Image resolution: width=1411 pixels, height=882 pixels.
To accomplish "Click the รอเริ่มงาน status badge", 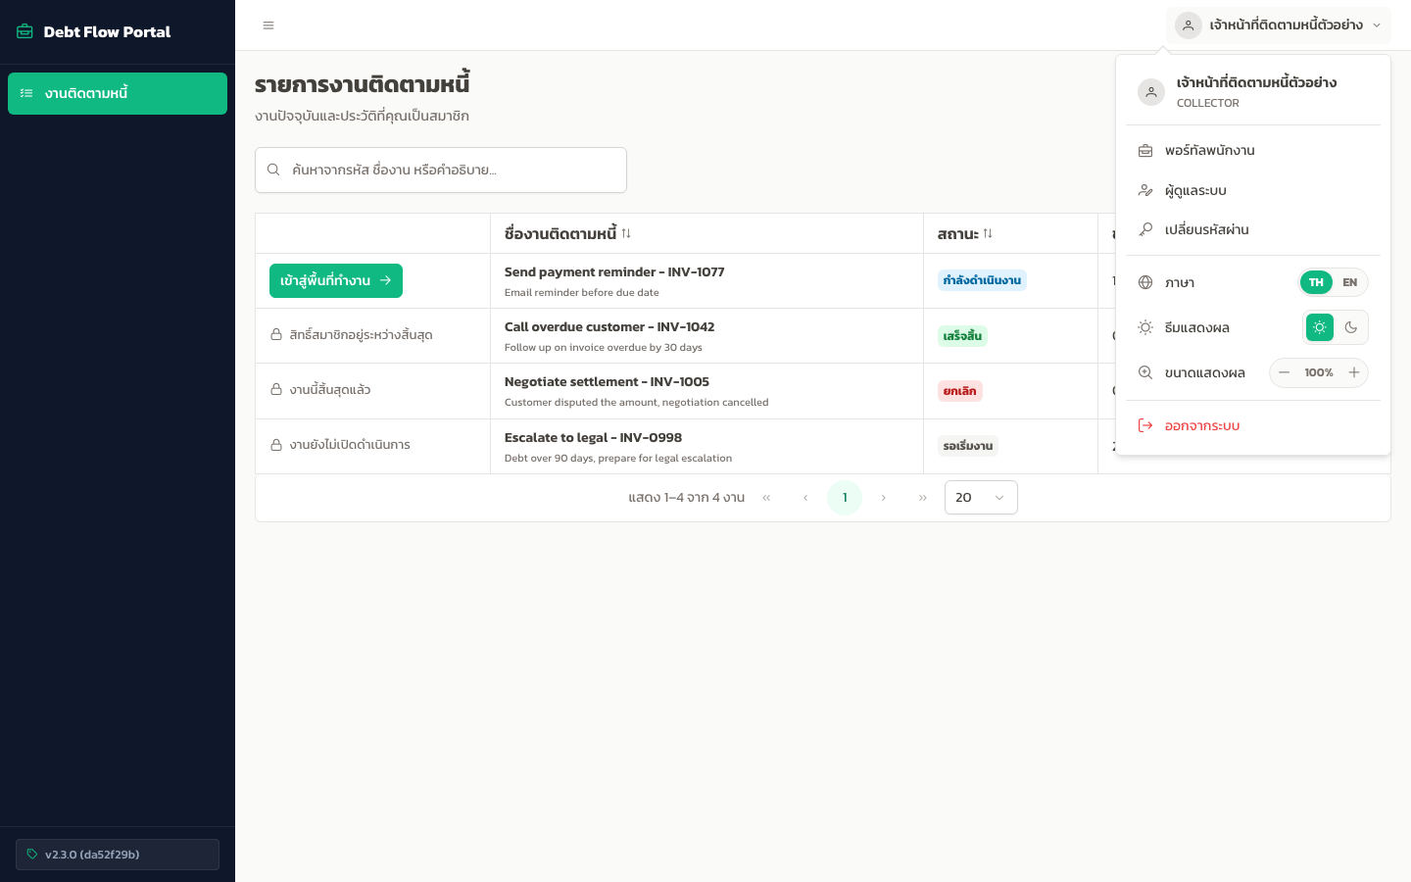I will tap(968, 446).
